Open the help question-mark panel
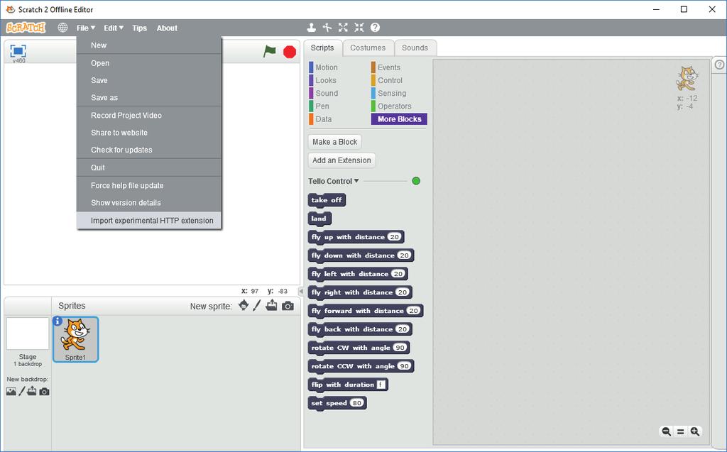Viewport: 727px width, 452px height. tap(719, 65)
